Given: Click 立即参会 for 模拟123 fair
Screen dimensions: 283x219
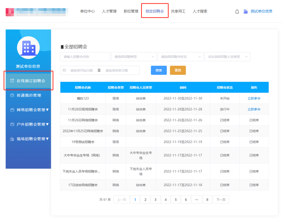Looking at the screenshot, I should (x=254, y=98).
